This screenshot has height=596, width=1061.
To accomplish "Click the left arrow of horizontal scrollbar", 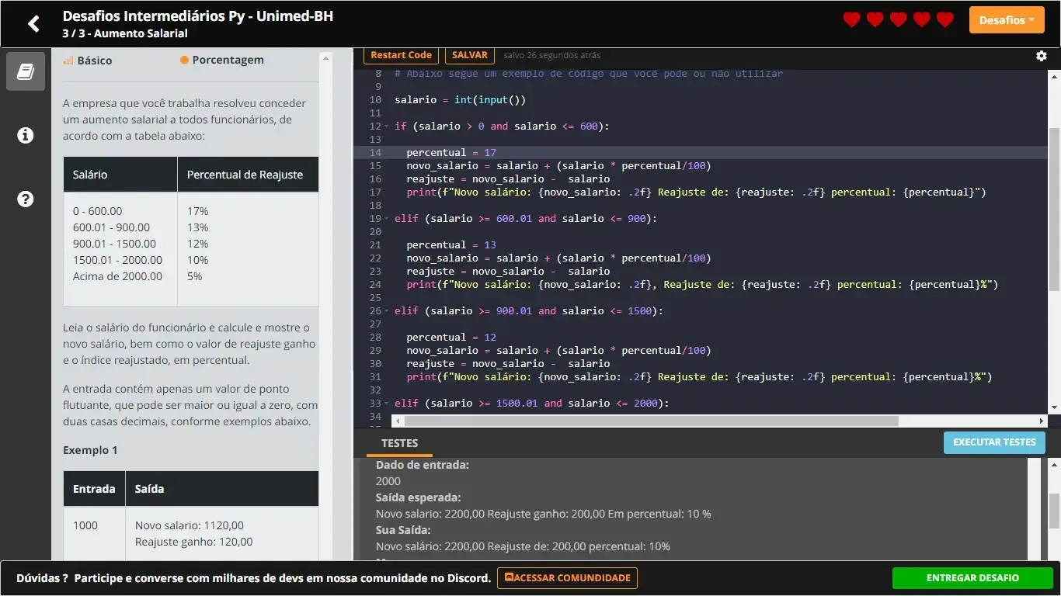I will pyautogui.click(x=398, y=421).
